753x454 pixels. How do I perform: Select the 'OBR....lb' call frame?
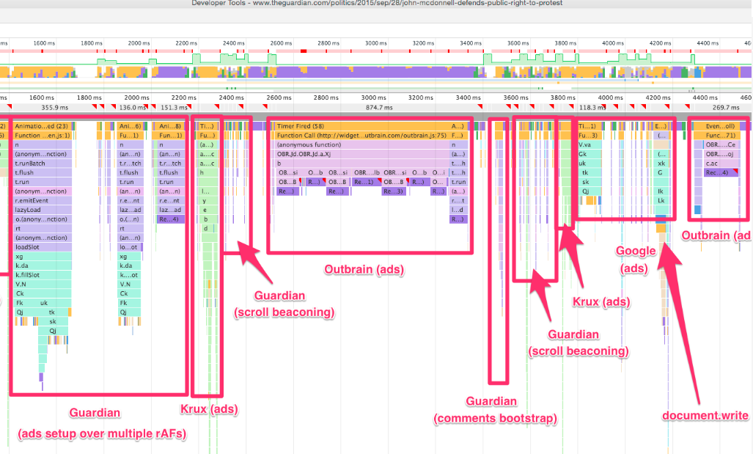(x=367, y=172)
